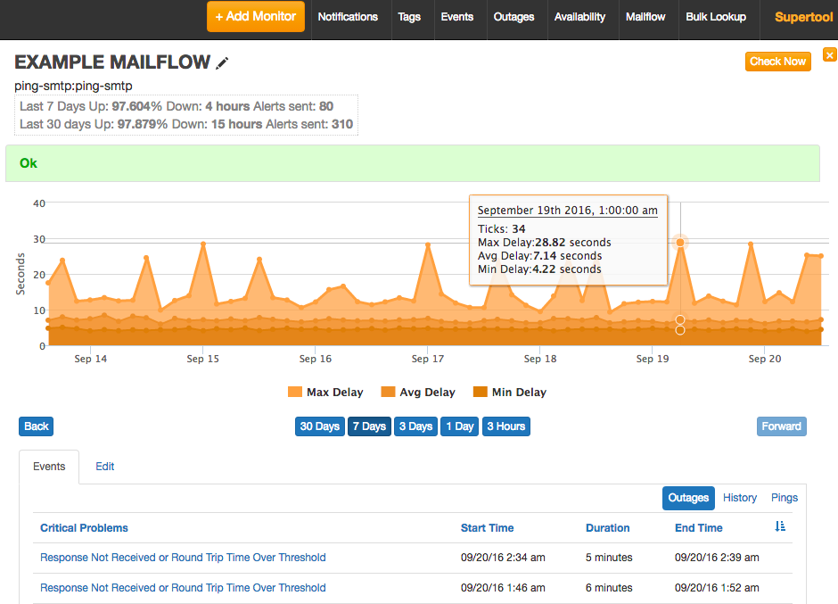Image resolution: width=838 pixels, height=604 pixels.
Task: Click the Add Monitor button
Action: 256,17
